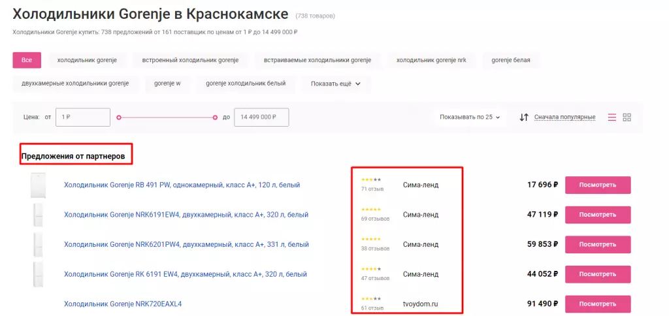This screenshot has height=316, width=669.
Task: Click star rating with '61 отзыв'
Action: click(371, 299)
